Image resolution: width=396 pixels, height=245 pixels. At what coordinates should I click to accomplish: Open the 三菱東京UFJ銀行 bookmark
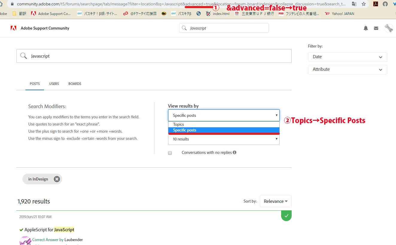coord(254,13)
